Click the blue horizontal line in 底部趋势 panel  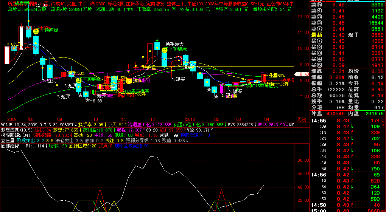click(135, 154)
